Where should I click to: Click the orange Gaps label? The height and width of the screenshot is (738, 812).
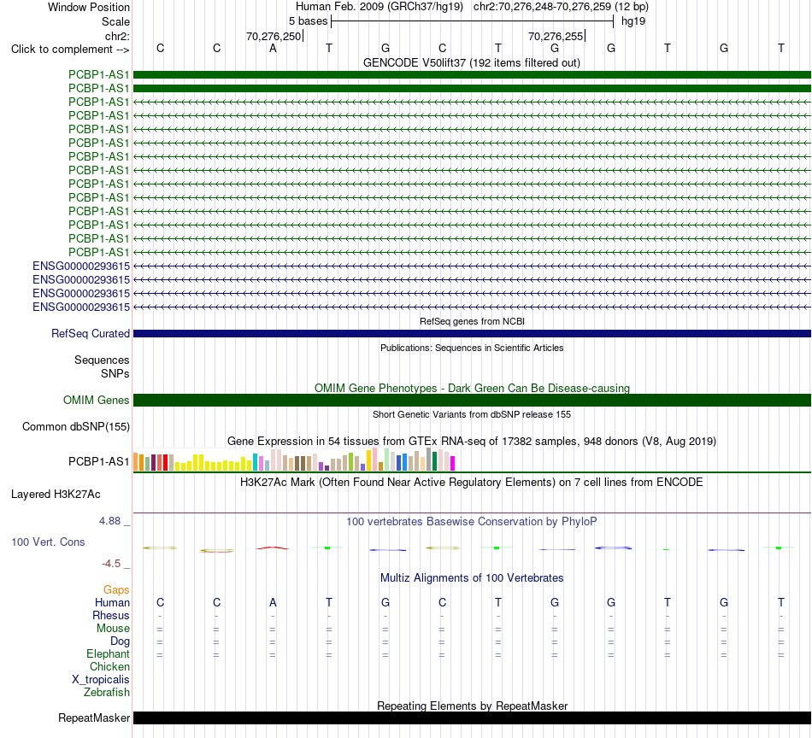[116, 589]
